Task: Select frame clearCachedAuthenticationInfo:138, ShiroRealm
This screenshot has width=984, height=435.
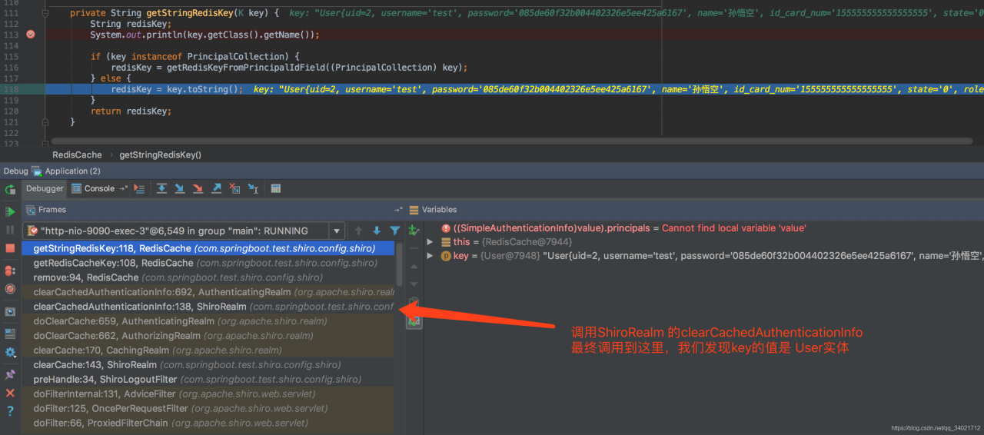Action: [208, 307]
